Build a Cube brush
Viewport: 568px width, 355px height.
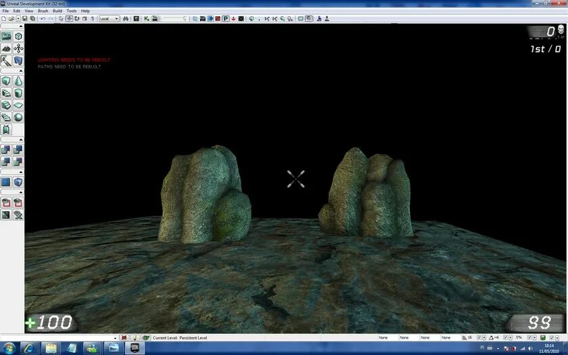tap(6, 80)
